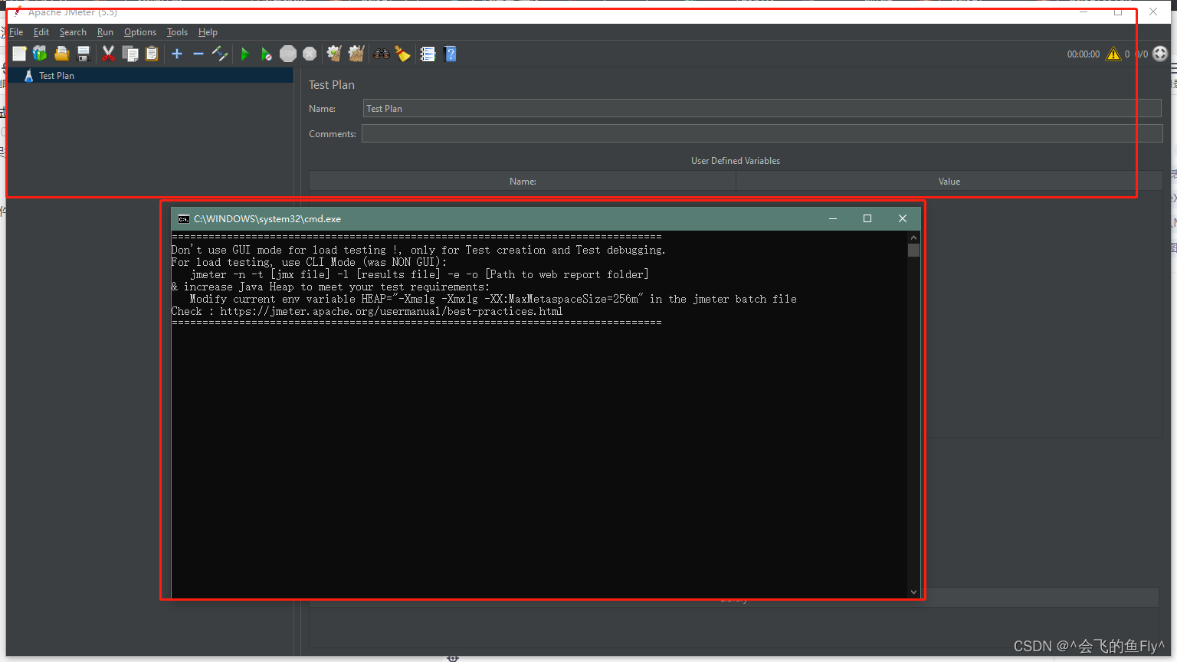
Task: Click the best-practices URL in cmd output
Action: [392, 311]
